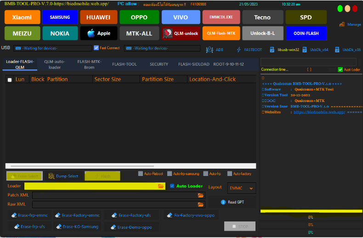Open the HUAWEI brand module
The width and height of the screenshot is (363, 238).
98,17
